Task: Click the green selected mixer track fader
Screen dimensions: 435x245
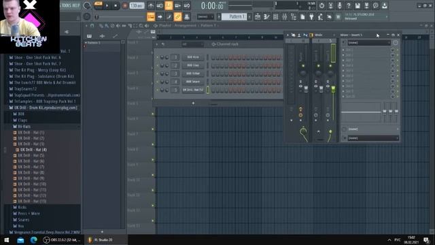Action: pos(333,89)
